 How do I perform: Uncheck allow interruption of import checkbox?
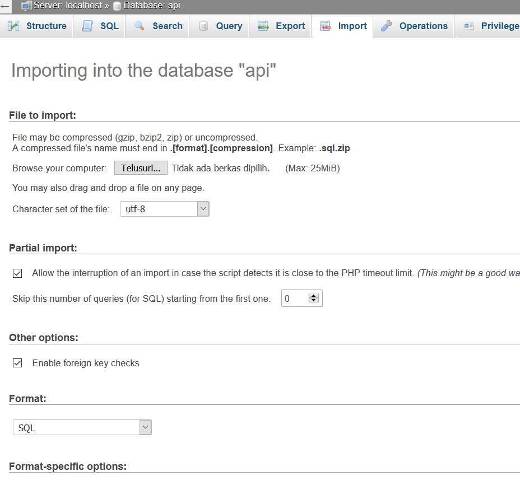click(x=17, y=273)
